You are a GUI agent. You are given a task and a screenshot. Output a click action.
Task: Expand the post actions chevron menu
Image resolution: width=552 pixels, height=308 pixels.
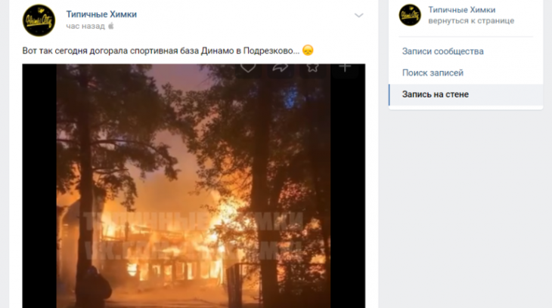tap(358, 15)
